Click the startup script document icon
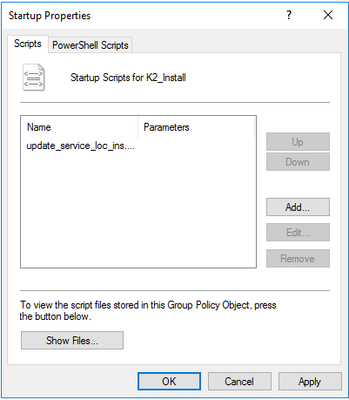The width and height of the screenshot is (349, 400). pos(34,78)
